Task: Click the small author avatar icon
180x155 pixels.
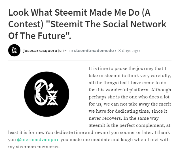Action: pos(14,51)
